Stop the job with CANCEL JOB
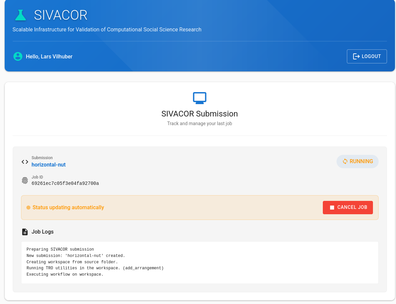Screen dimensions: 396x304 point(348,207)
